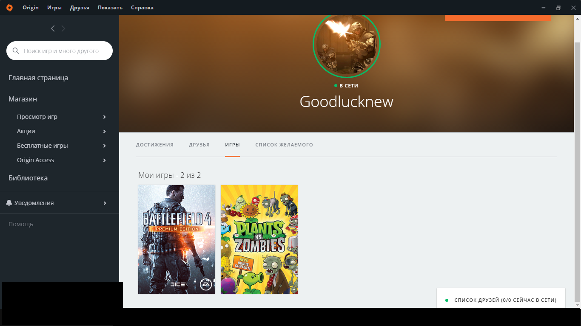Open the Список друзей chat bar
This screenshot has height=326, width=581.
coord(501,298)
